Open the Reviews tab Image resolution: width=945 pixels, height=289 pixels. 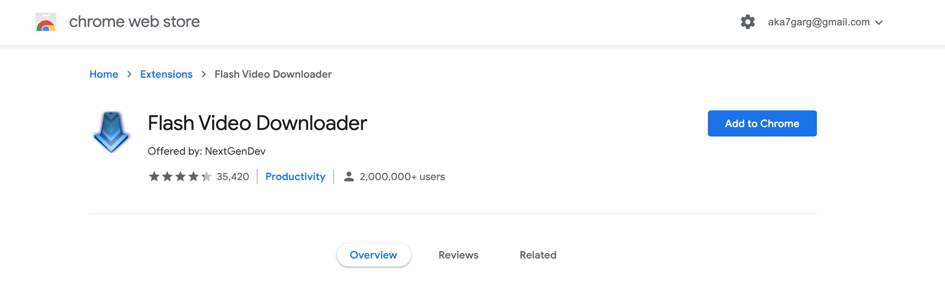[458, 255]
